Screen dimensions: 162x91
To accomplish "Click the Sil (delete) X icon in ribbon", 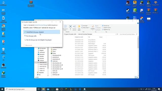I will click(70, 27).
